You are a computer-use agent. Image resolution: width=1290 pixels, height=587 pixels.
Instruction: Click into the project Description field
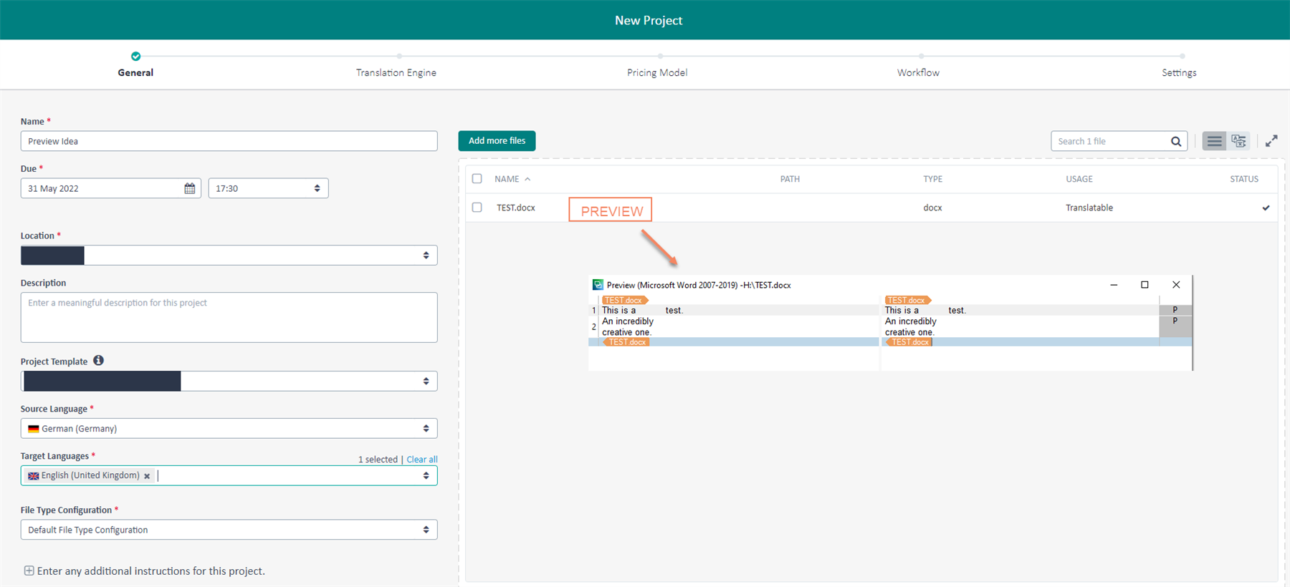click(x=229, y=317)
